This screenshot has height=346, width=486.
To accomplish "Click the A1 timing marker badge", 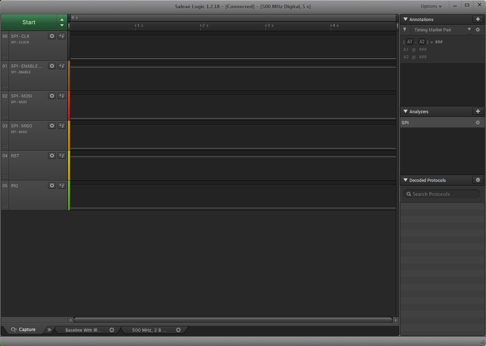I will click(x=410, y=42).
